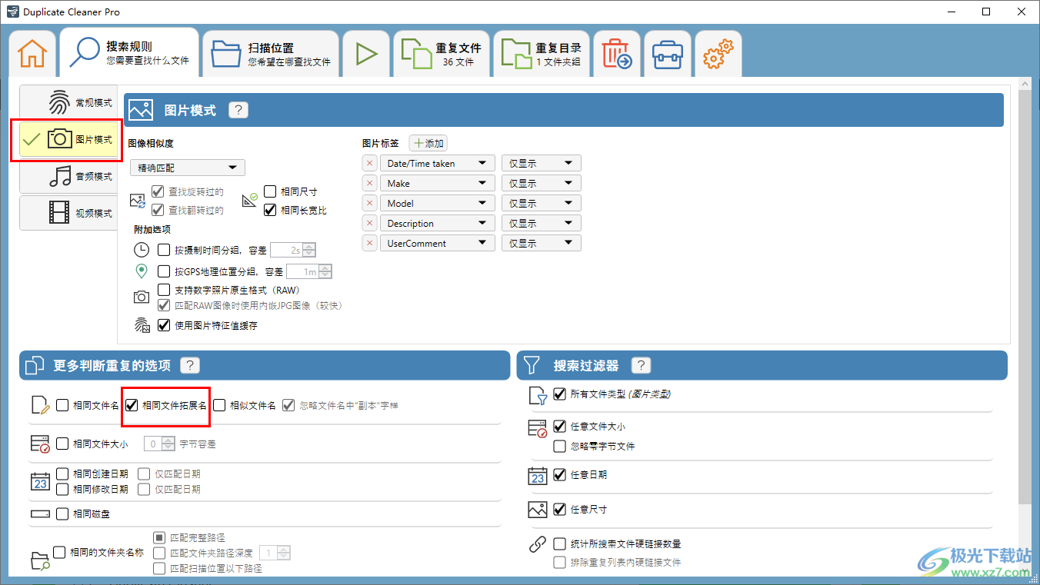The image size is (1040, 585).
Task: Click the calendar icon beside 任意日期
Action: tap(538, 476)
